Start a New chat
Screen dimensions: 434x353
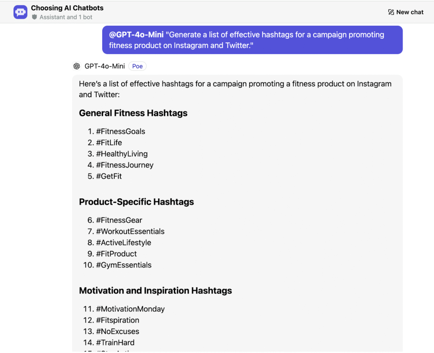coord(406,12)
